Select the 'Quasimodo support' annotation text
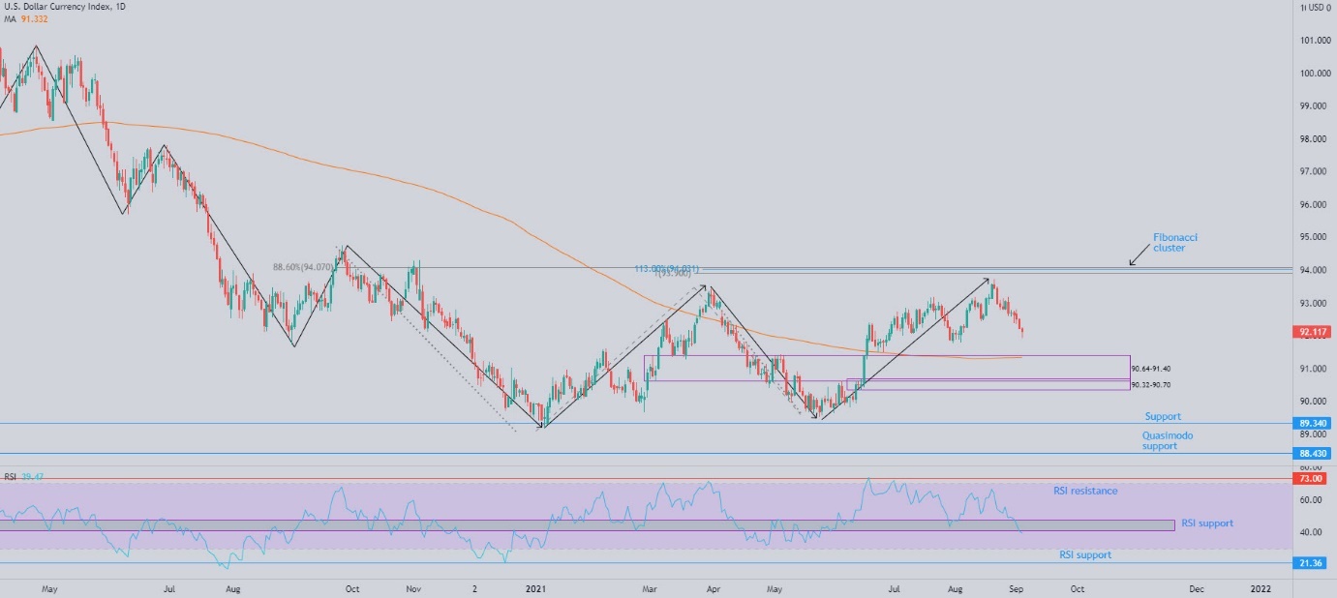1337x598 pixels. (1168, 440)
